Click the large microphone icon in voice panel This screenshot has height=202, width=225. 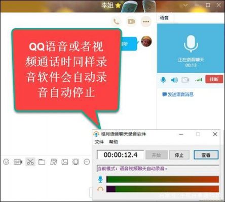tap(191, 43)
